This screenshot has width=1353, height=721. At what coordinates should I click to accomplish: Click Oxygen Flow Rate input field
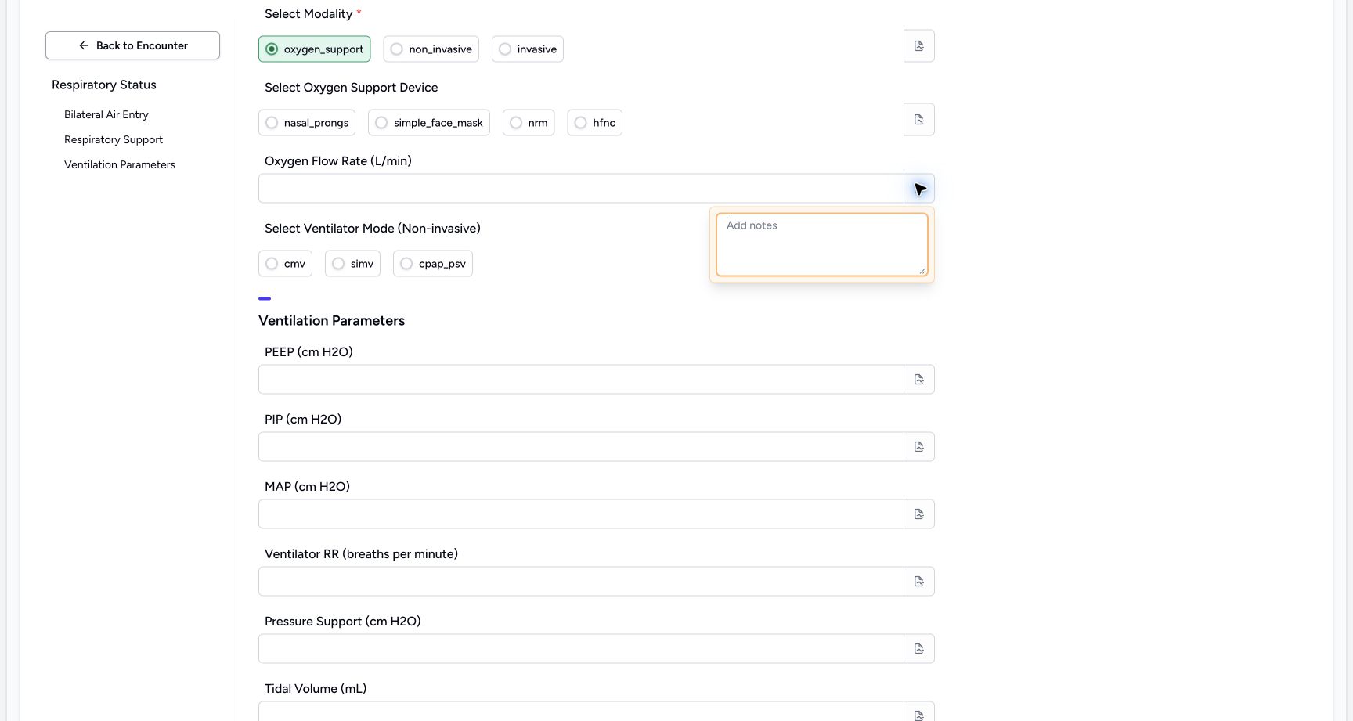(x=581, y=189)
